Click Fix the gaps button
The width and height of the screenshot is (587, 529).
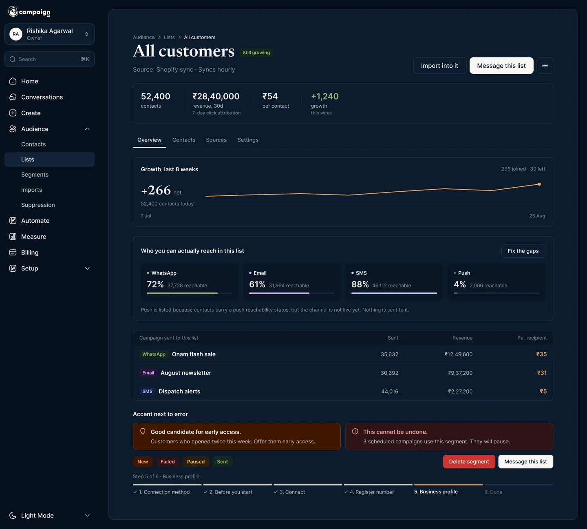pyautogui.click(x=523, y=251)
